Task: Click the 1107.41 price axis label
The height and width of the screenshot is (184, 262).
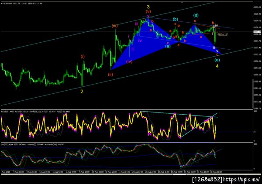Action: click(258, 48)
